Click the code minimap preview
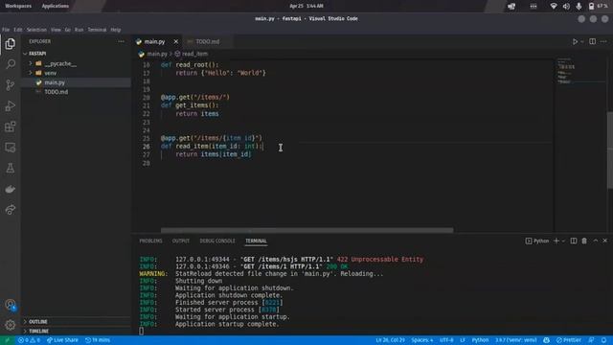This screenshot has height=345, width=613. point(581,70)
